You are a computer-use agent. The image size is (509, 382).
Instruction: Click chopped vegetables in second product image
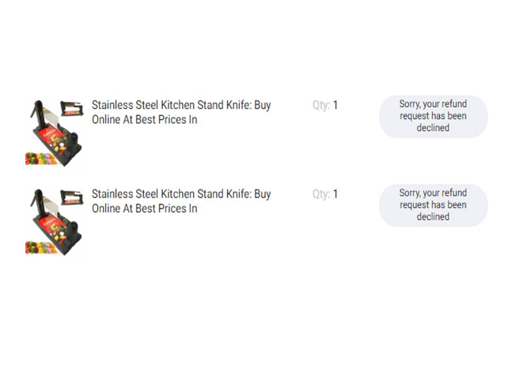[41, 248]
